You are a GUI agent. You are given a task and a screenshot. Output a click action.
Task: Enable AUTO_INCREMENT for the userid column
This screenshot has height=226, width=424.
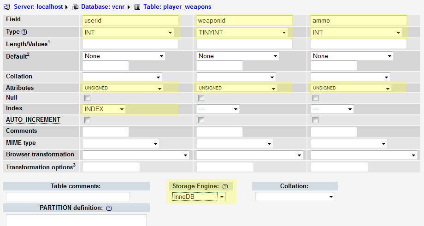click(x=87, y=120)
